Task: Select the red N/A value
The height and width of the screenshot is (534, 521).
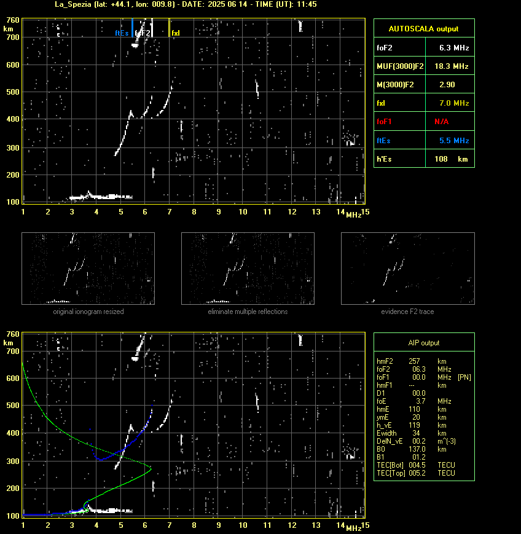Action: point(441,122)
